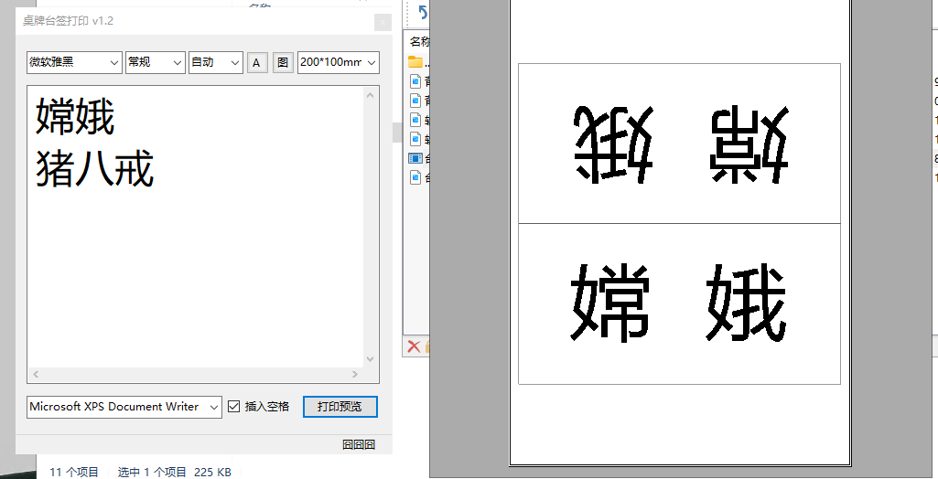Click the '图' image button

[283, 62]
